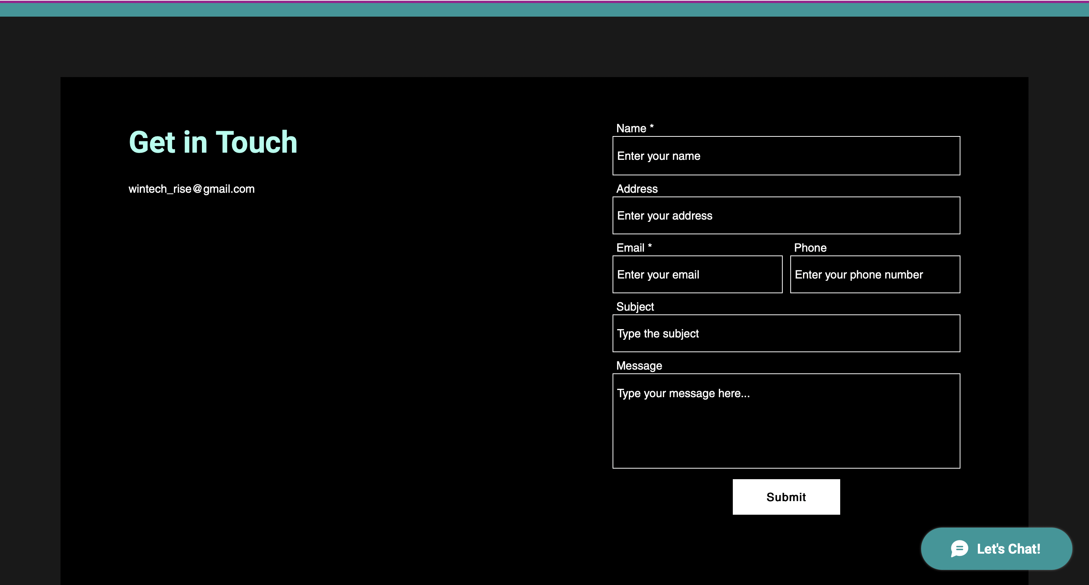Open the Let's Chat widget

(x=1008, y=549)
